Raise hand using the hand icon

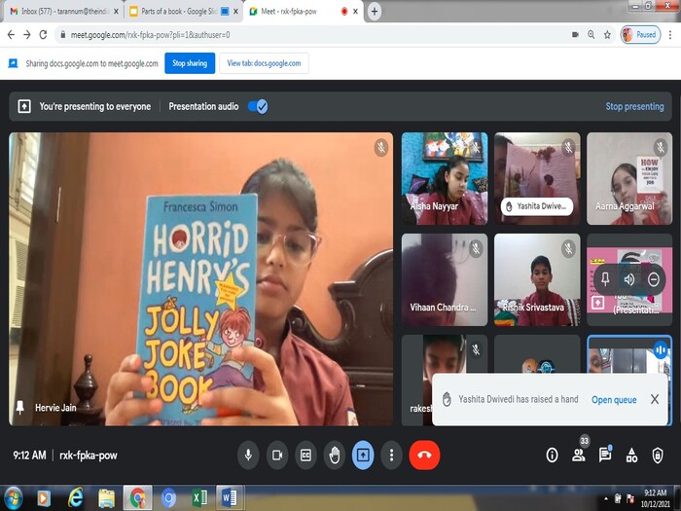point(335,455)
